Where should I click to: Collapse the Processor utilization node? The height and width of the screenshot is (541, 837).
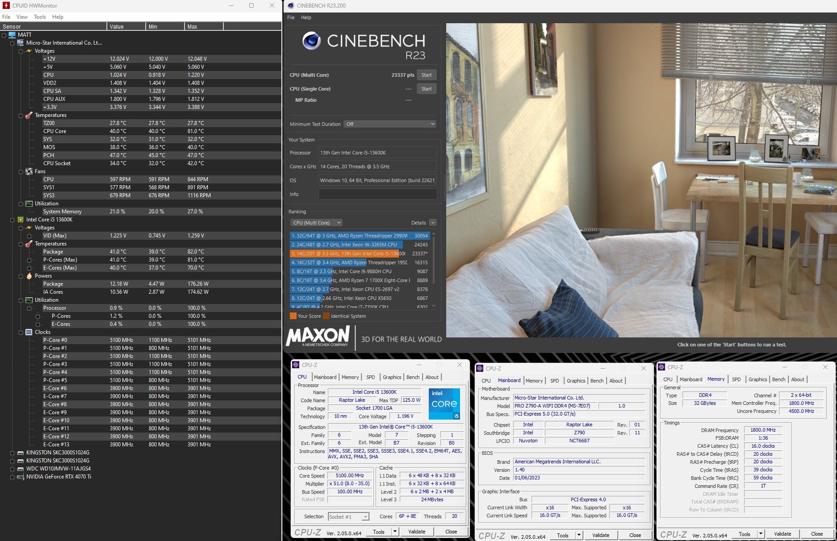pos(29,308)
